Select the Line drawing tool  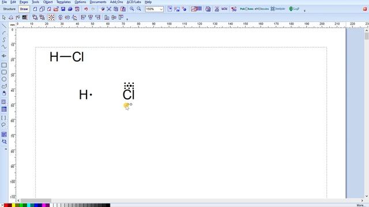(x=4, y=26)
